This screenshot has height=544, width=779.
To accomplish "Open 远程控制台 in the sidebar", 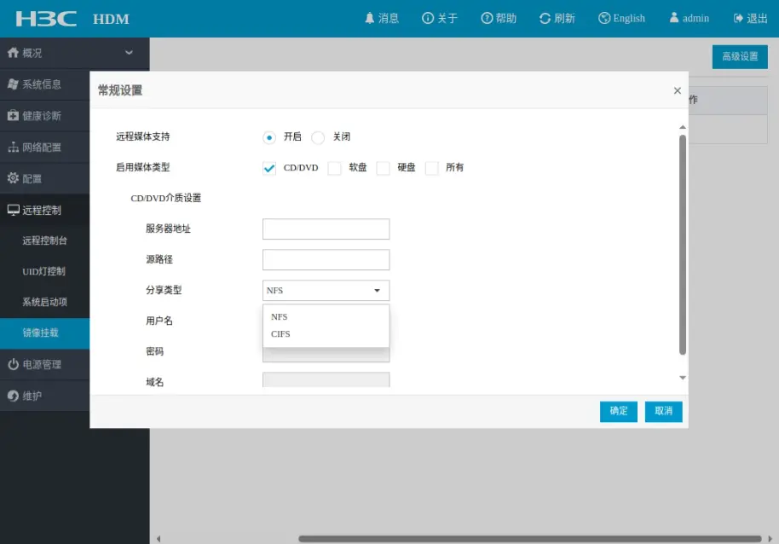I will pyautogui.click(x=44, y=240).
